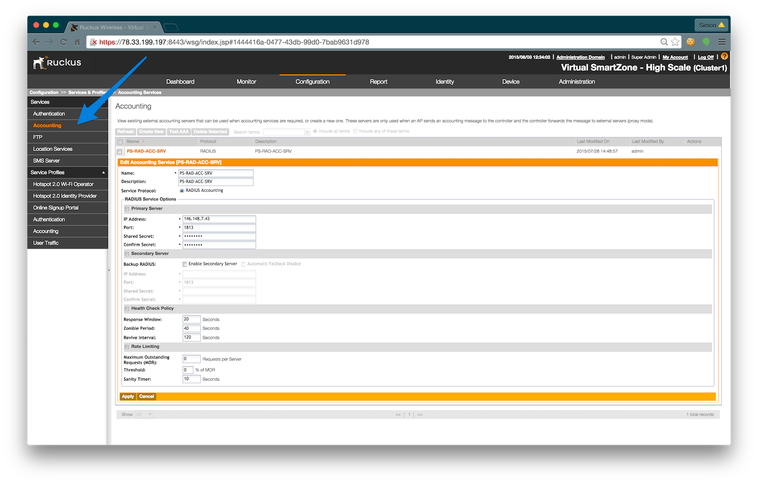The width and height of the screenshot is (758, 484).
Task: Go back with the browser back arrow
Action: coord(36,42)
